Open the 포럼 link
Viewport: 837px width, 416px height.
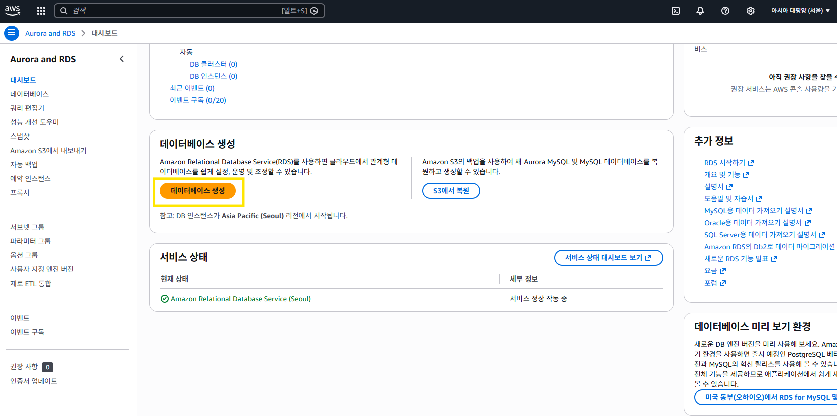coord(715,283)
